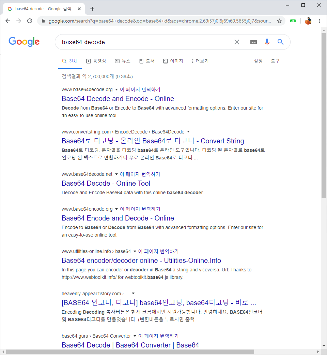Translate the base64.guru result page

(158, 336)
